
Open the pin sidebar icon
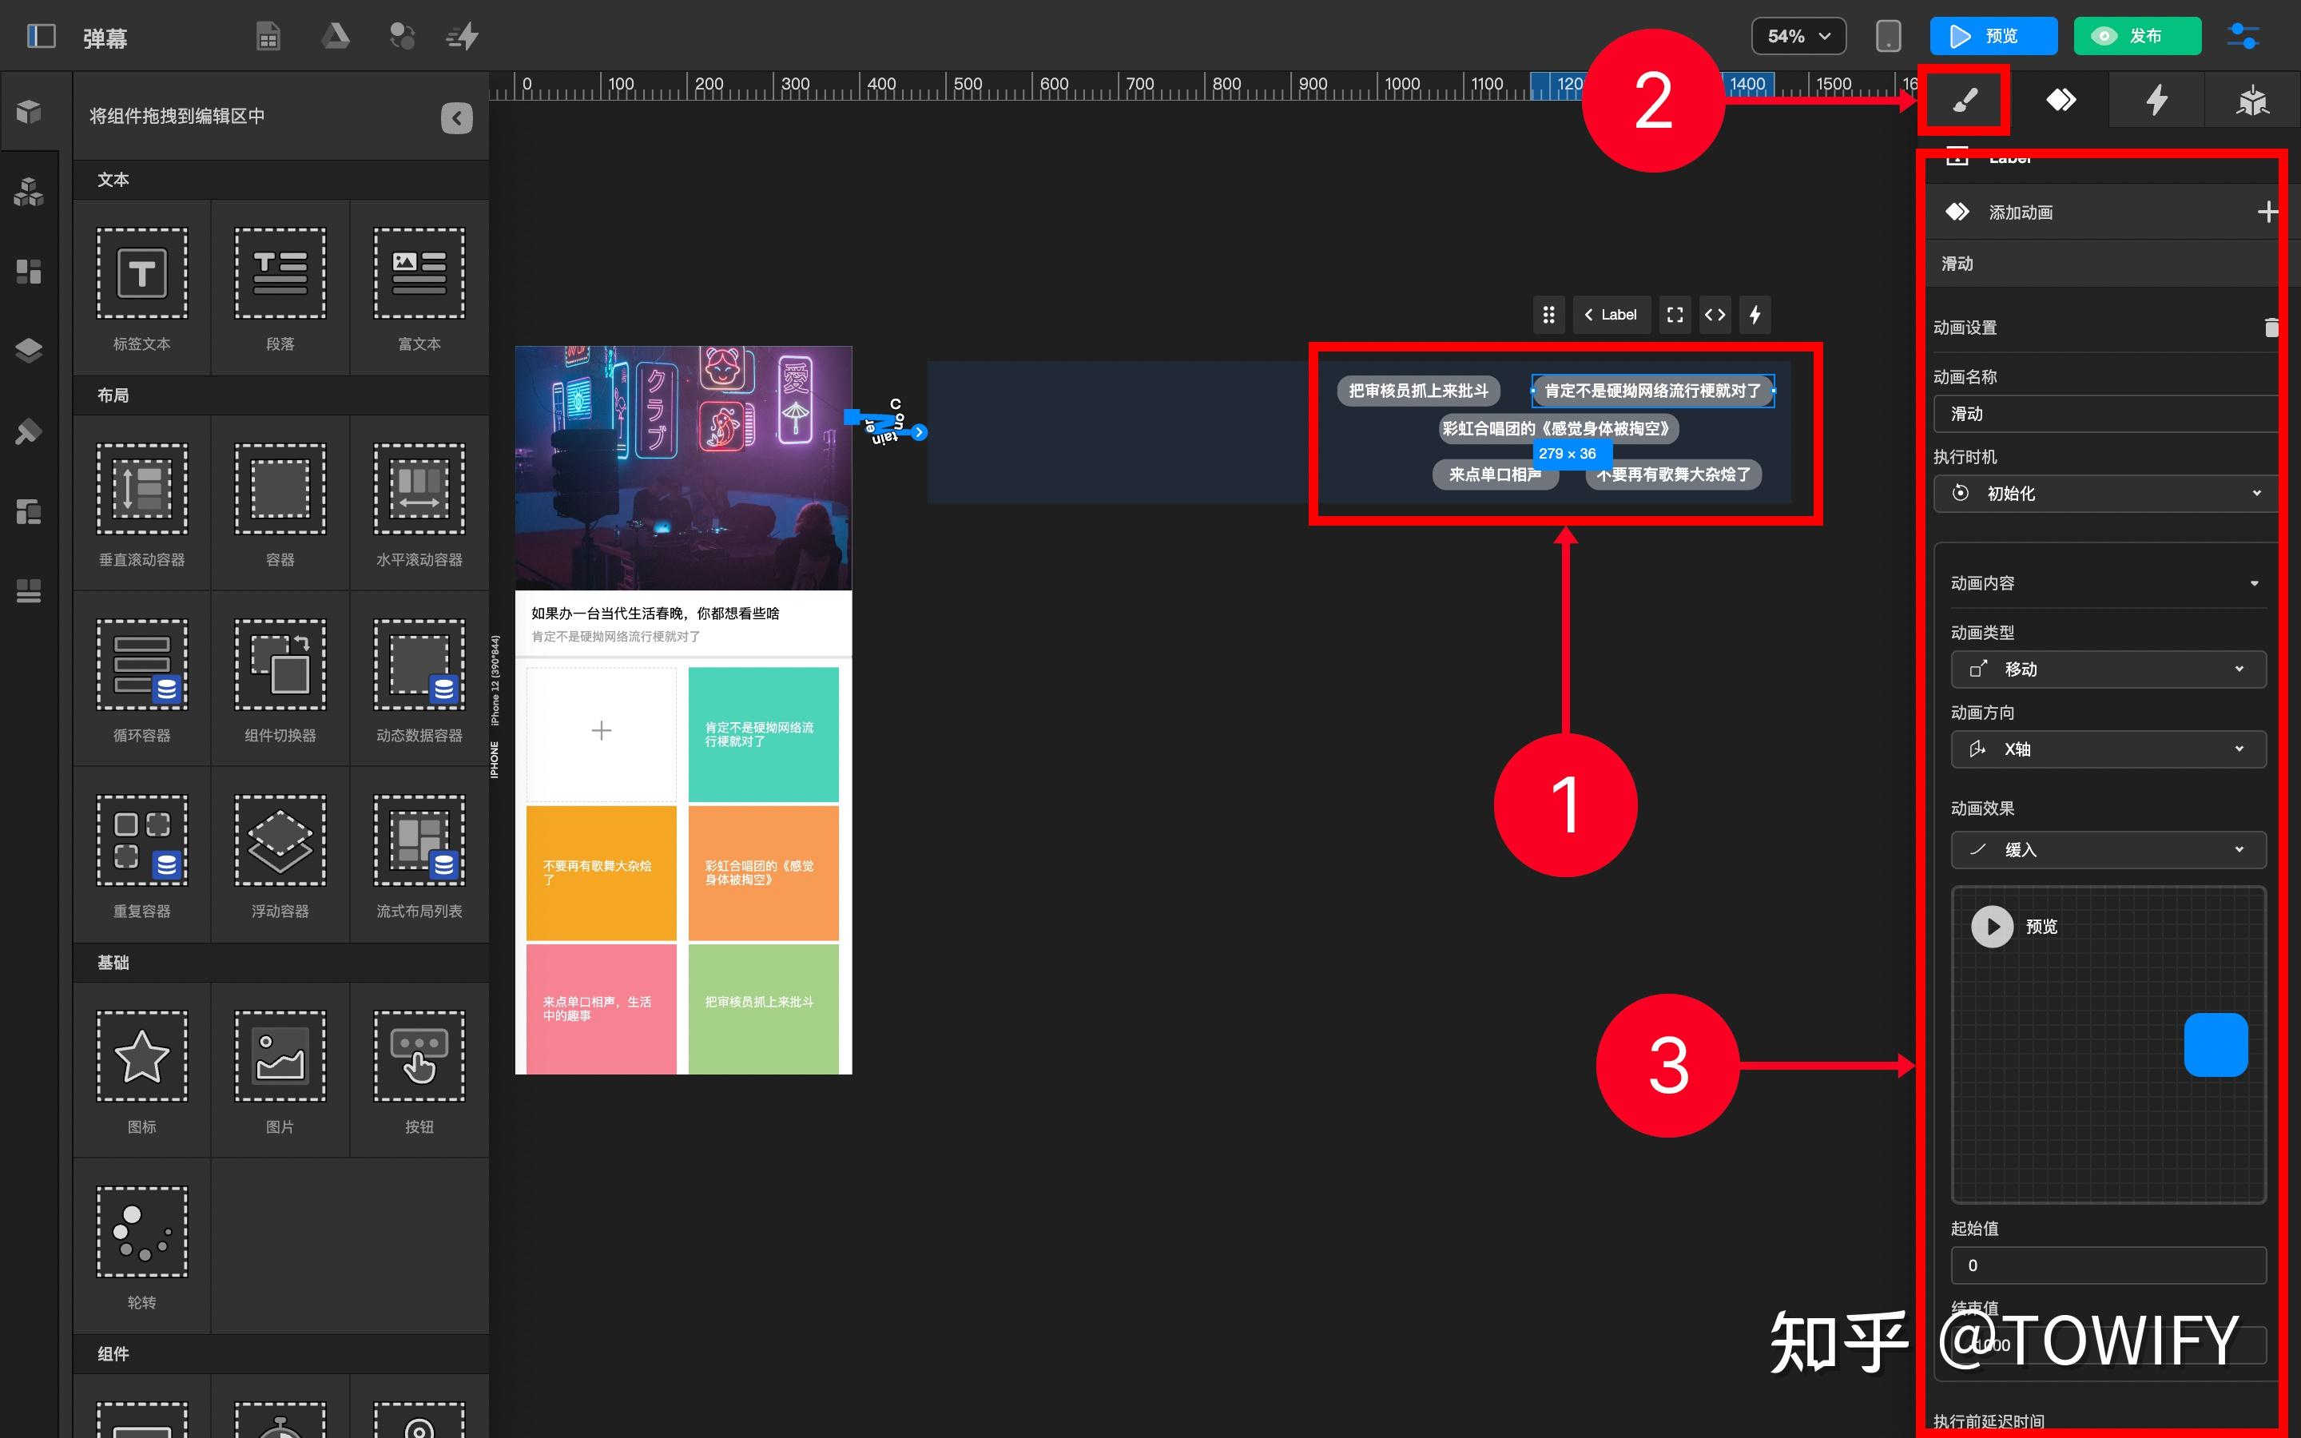(x=29, y=431)
